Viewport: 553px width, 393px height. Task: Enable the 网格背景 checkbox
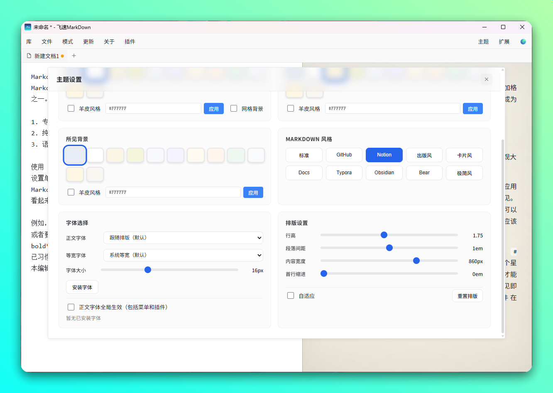tap(234, 108)
